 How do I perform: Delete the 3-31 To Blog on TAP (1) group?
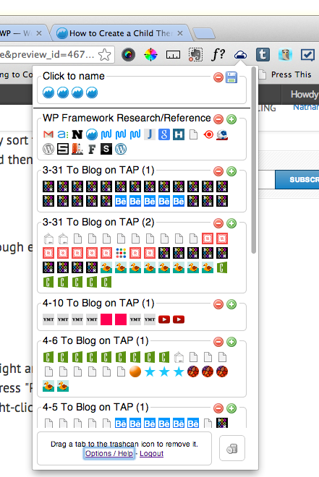tap(218, 171)
